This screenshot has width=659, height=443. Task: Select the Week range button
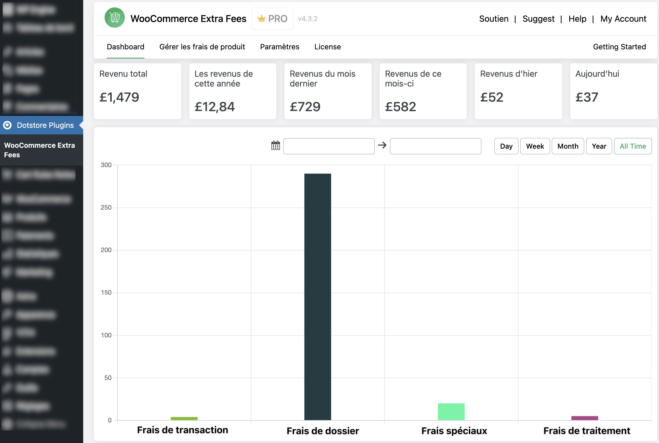click(x=535, y=146)
